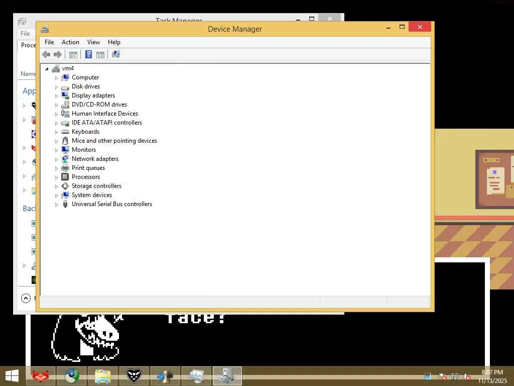Image resolution: width=514 pixels, height=386 pixels.
Task: Collapse the vm4 root node arrow
Action: click(47, 68)
